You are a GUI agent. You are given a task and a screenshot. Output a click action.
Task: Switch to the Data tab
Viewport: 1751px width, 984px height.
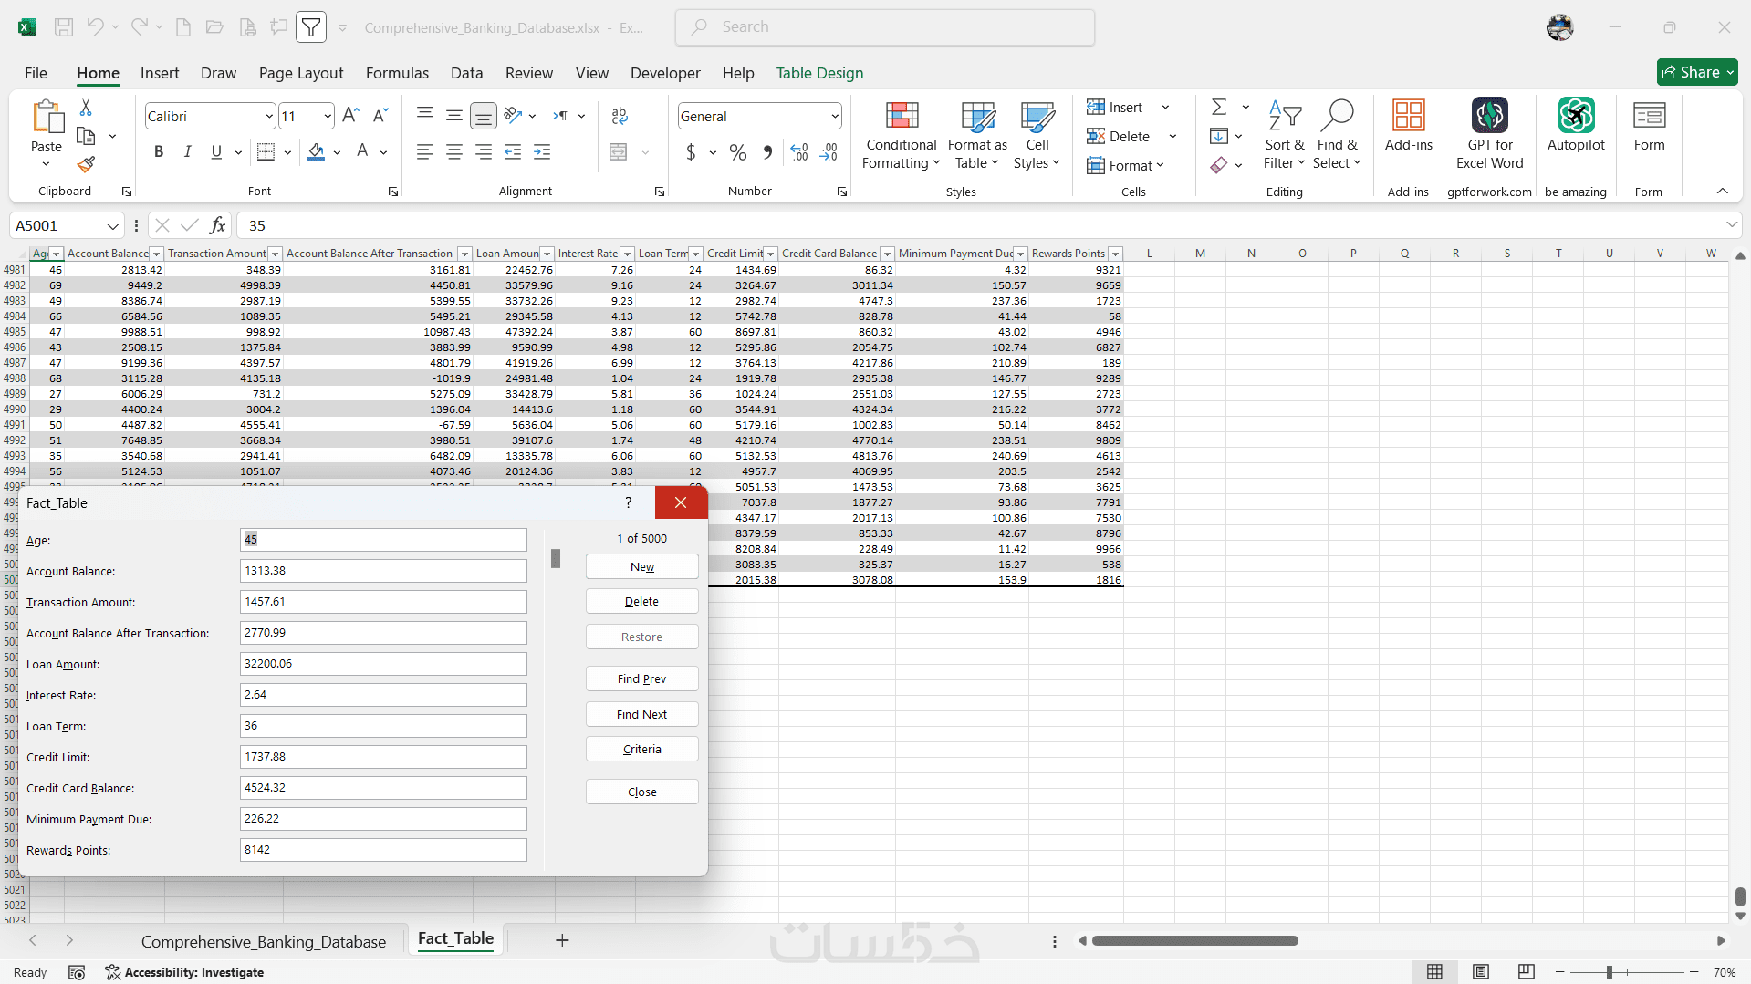pyautogui.click(x=466, y=73)
